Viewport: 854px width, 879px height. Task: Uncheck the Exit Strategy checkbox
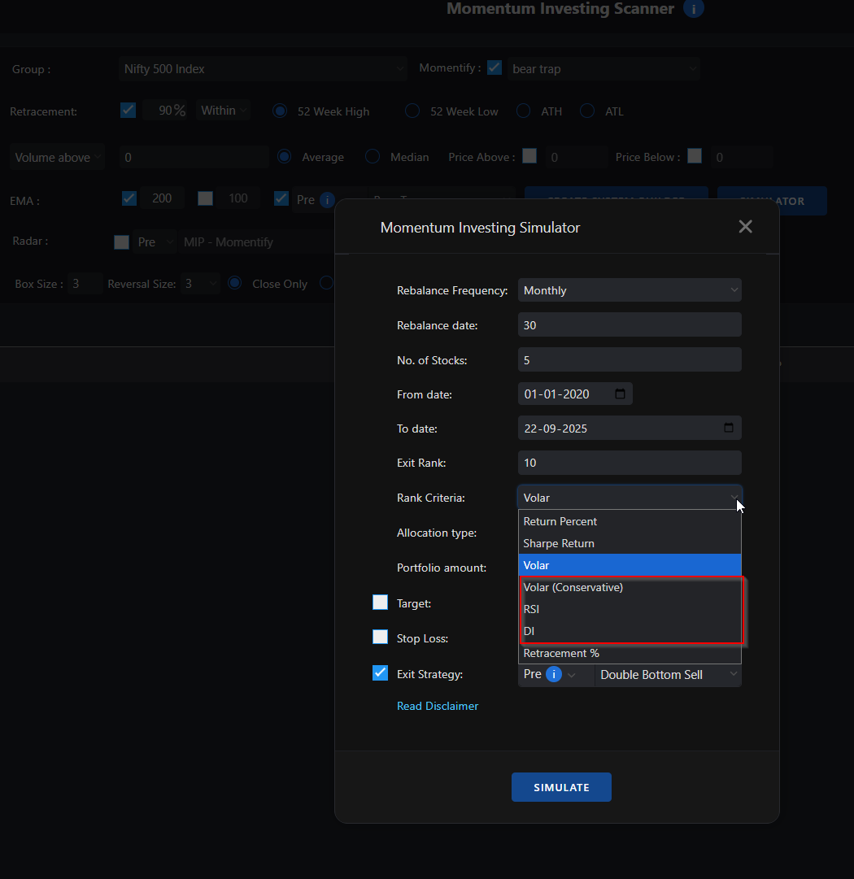[380, 672]
